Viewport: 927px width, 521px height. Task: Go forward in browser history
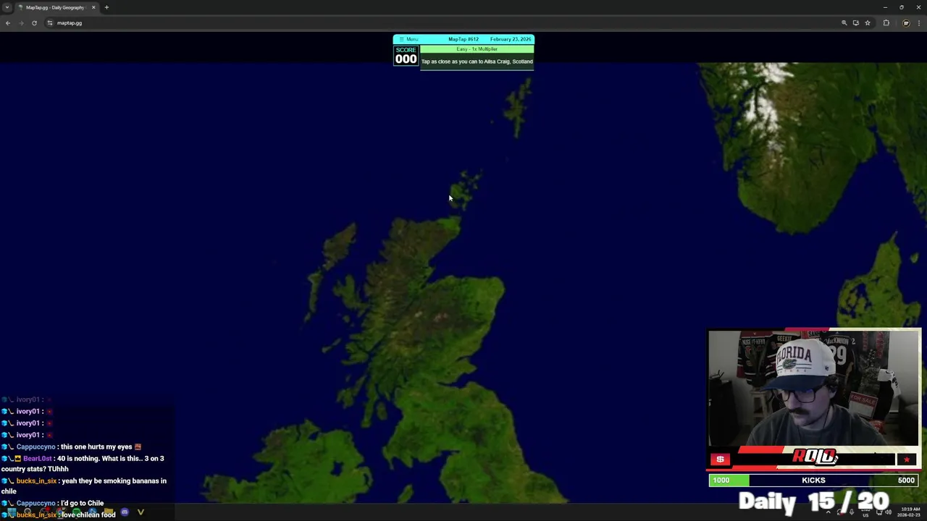pos(21,23)
